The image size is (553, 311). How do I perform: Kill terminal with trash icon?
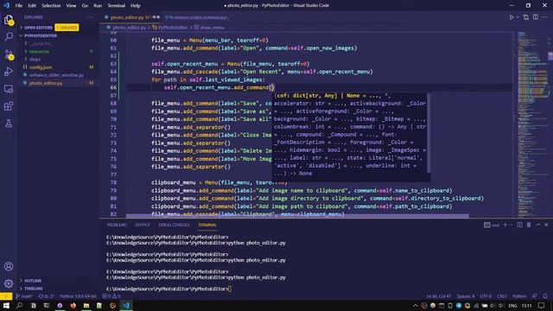529,225
